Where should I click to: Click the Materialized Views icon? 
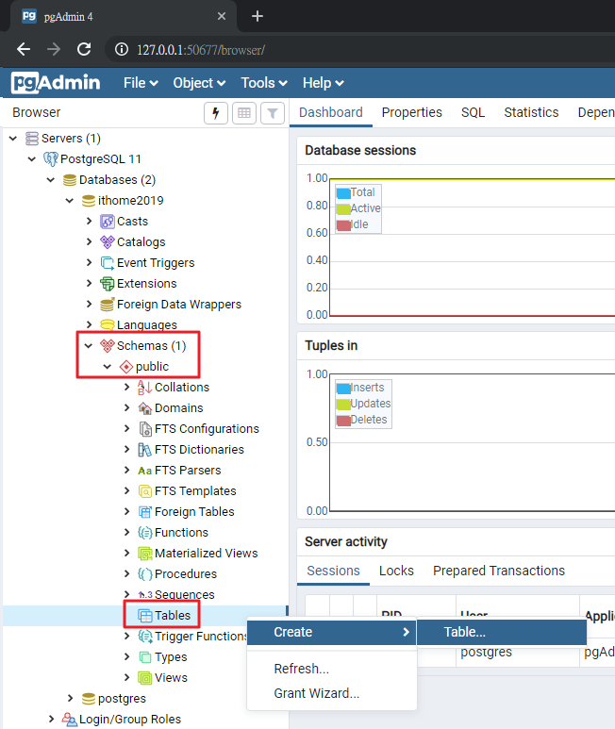pyautogui.click(x=145, y=554)
